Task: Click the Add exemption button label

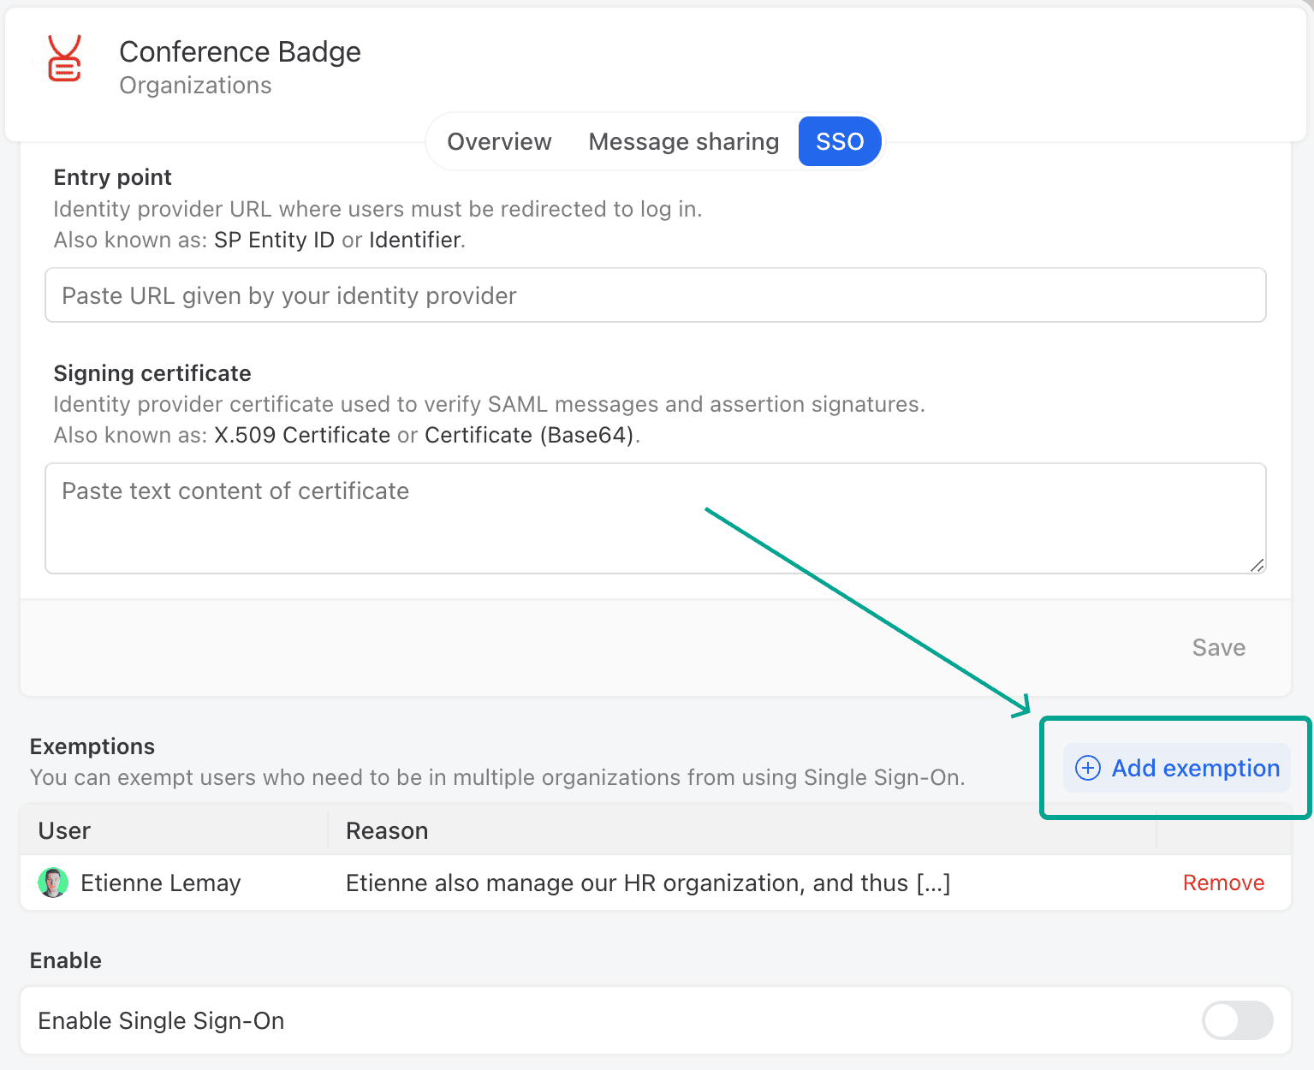Action: pos(1195,768)
